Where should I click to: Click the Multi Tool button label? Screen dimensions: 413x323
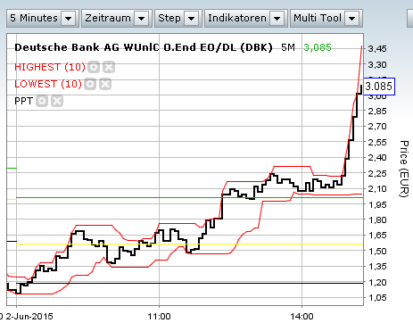[318, 18]
